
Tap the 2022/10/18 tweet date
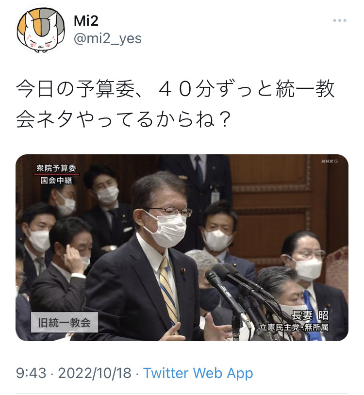pyautogui.click(x=95, y=373)
